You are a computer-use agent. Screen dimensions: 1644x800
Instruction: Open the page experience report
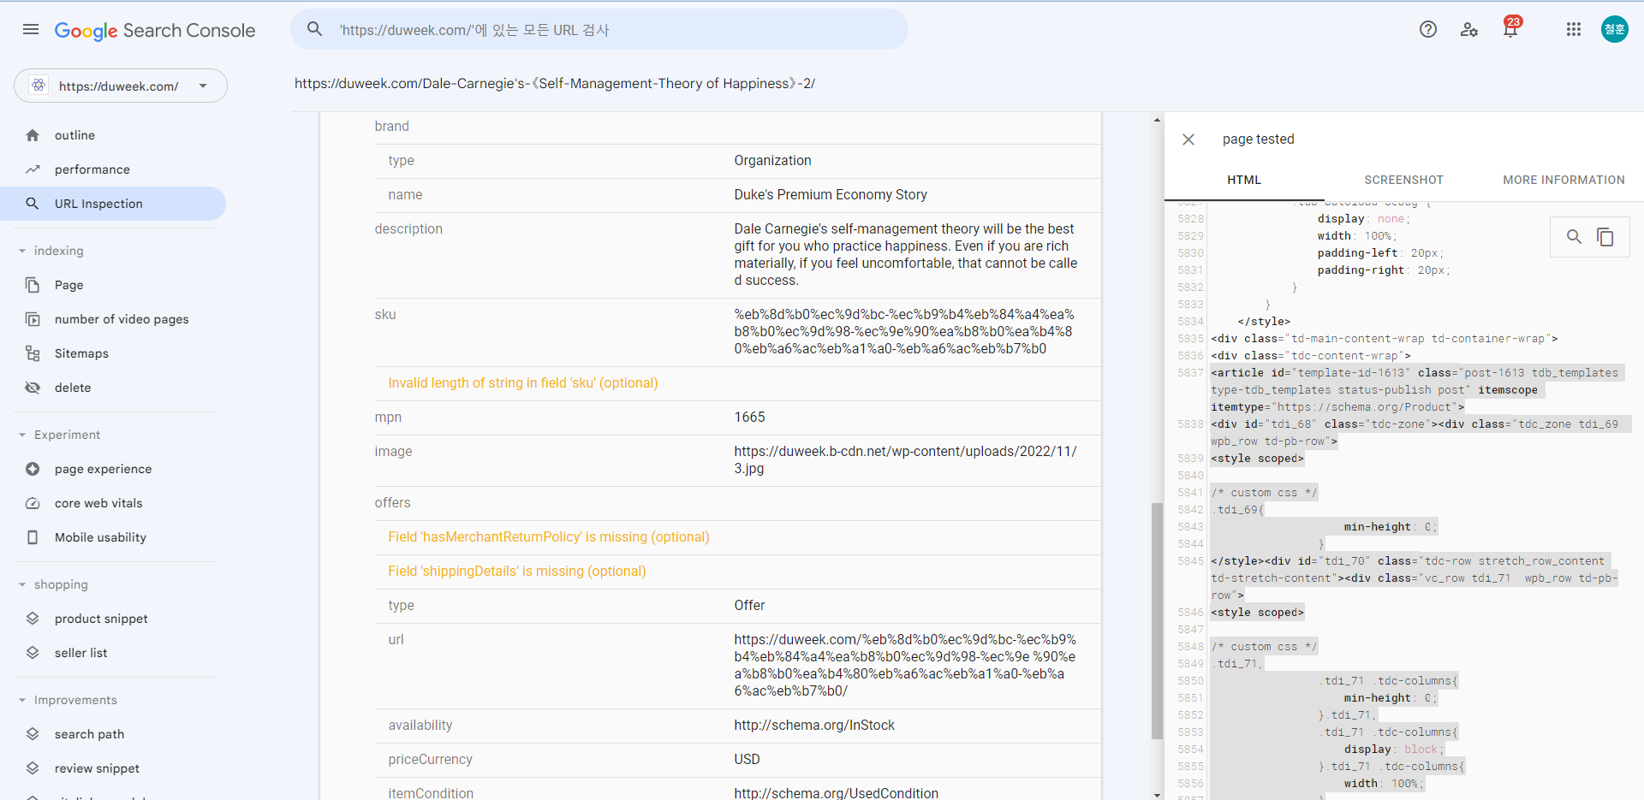(113, 469)
